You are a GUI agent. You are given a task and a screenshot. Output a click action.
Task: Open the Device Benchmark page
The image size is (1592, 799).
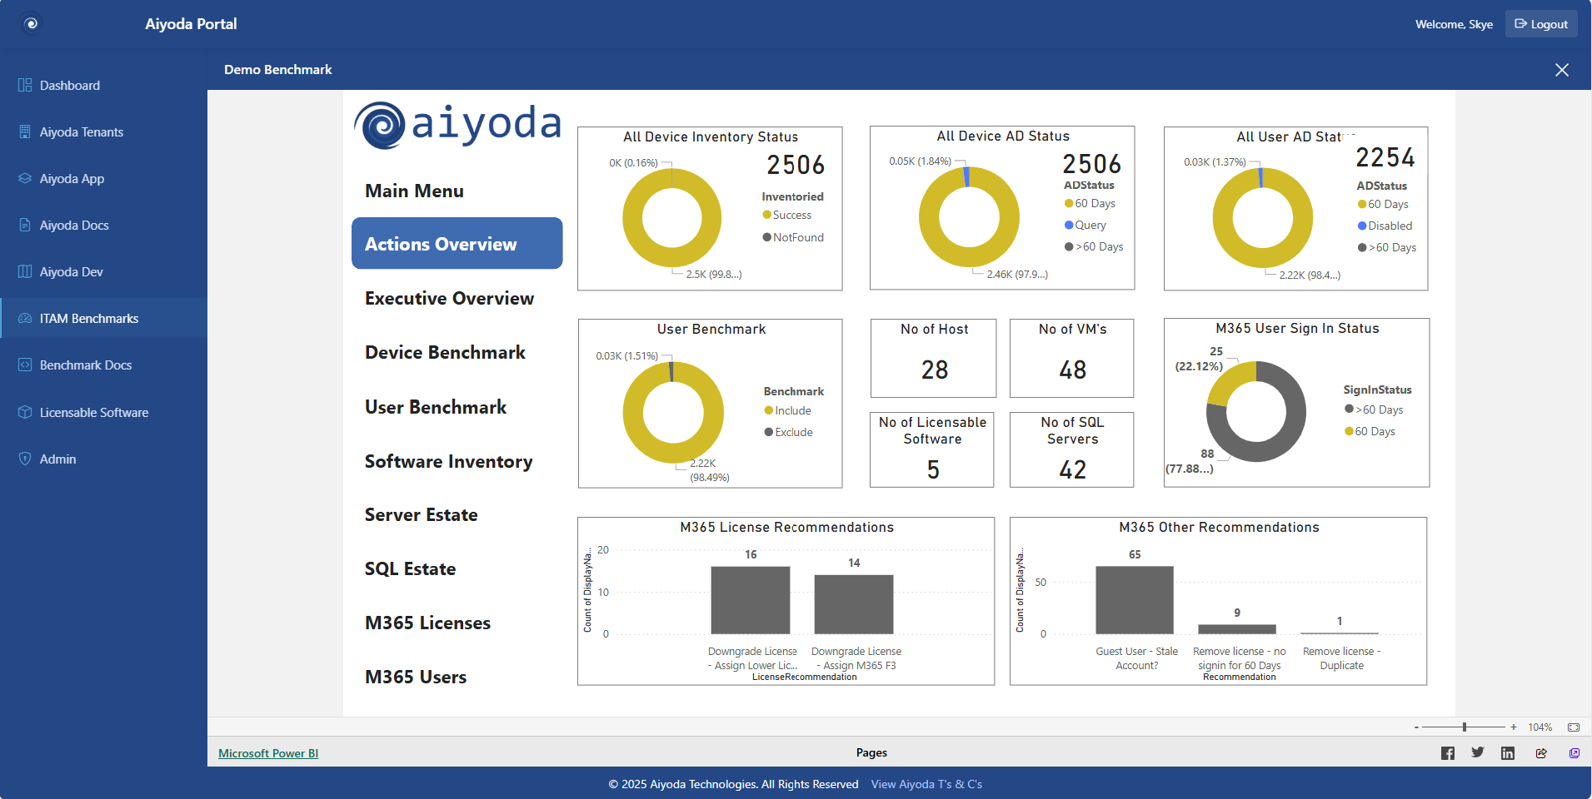coord(444,352)
